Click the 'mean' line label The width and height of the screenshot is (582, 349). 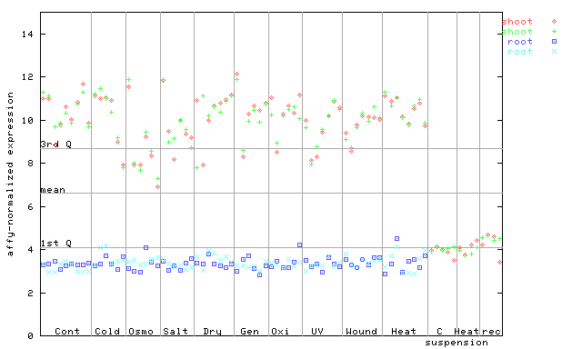point(53,190)
